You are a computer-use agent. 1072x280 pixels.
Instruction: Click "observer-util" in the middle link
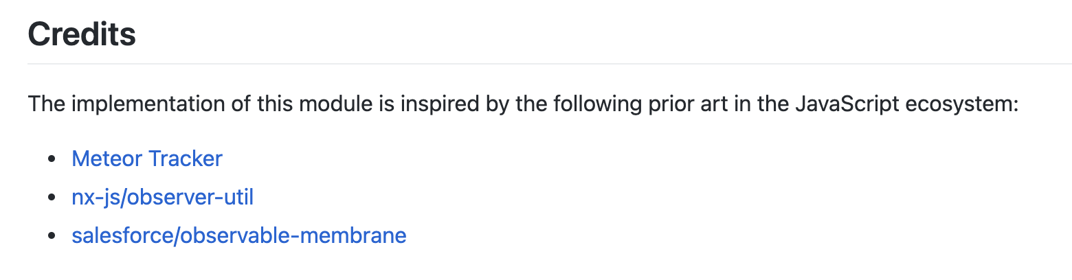(189, 198)
